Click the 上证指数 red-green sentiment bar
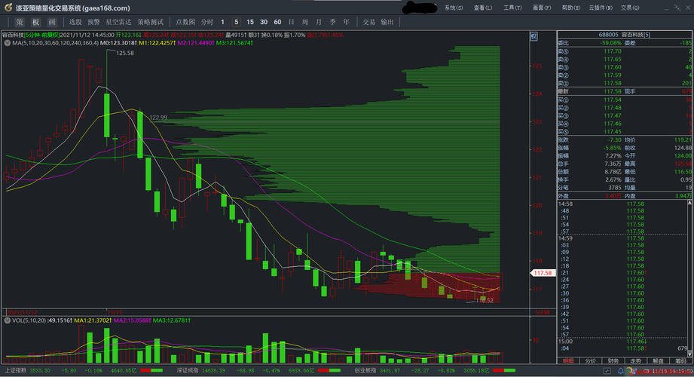Viewport: 694px width, 377px height. click(x=151, y=371)
